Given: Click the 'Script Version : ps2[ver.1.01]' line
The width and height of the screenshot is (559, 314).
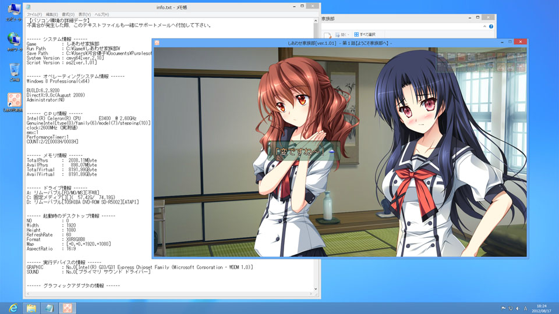Looking at the screenshot, I should pos(62,62).
